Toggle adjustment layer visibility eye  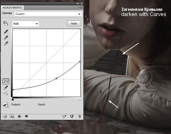pyautogui.click(x=27, y=116)
